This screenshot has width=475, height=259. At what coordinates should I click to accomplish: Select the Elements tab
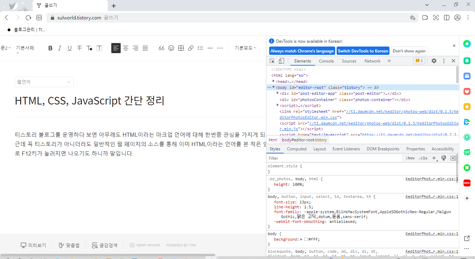tap(303, 61)
